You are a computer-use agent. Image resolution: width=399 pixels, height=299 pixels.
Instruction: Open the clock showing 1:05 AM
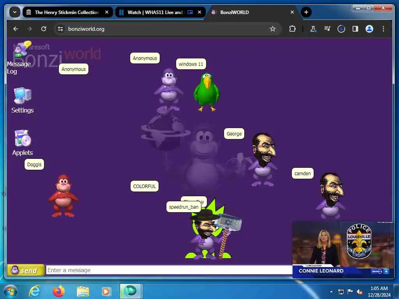[379, 292]
